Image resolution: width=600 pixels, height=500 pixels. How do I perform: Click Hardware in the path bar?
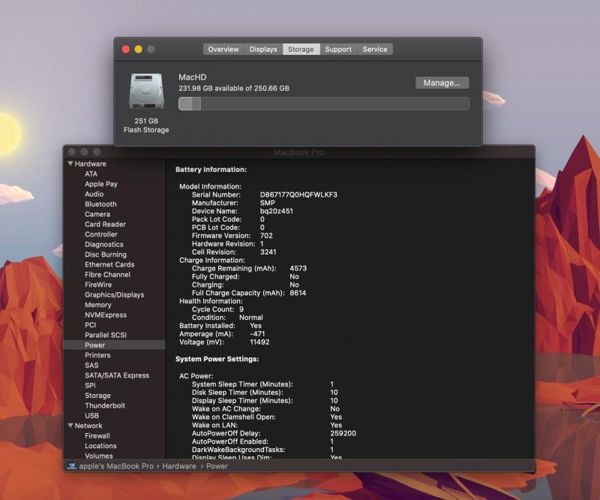(x=179, y=466)
